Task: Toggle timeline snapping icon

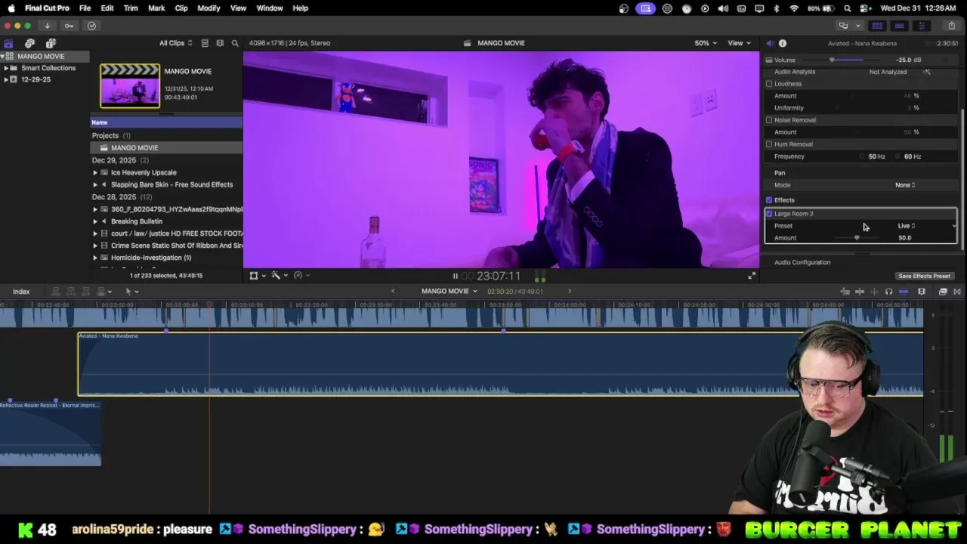Action: coord(904,292)
